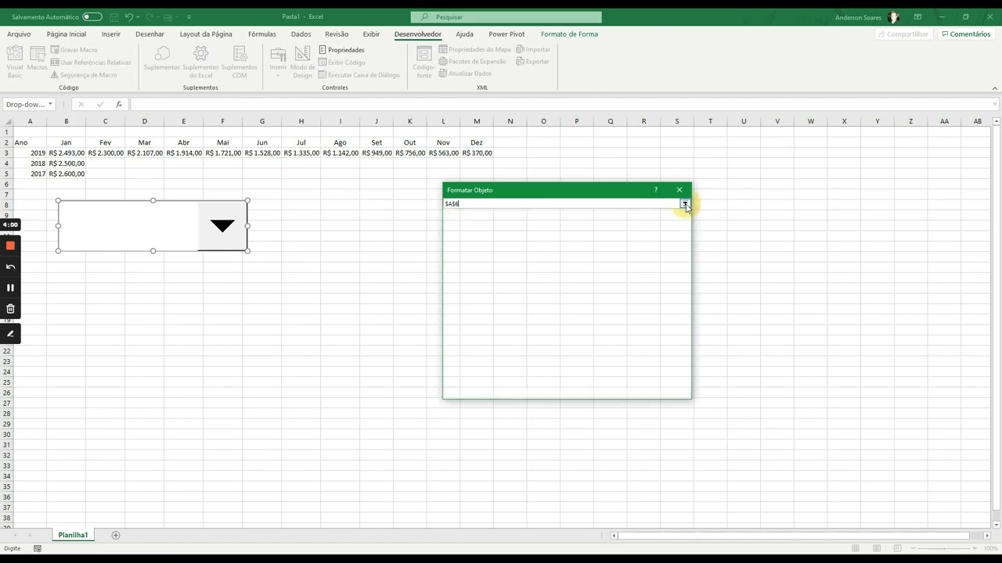Collapse the ribbon with the chevron
This screenshot has width=1002, height=563.
click(994, 88)
